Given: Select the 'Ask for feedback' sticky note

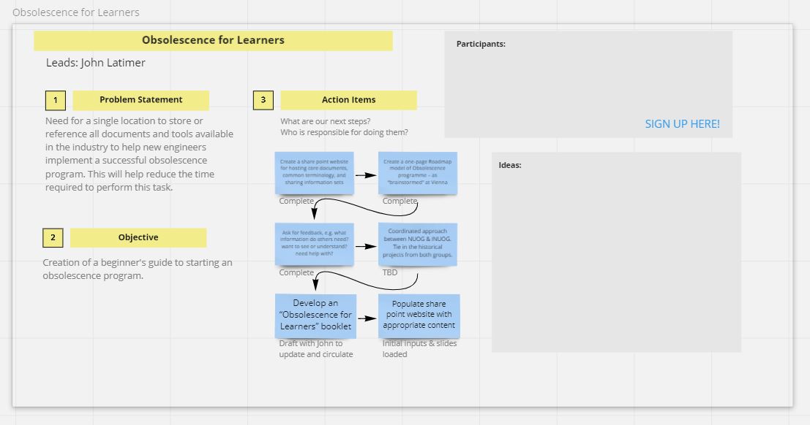Looking at the screenshot, I should 314,244.
